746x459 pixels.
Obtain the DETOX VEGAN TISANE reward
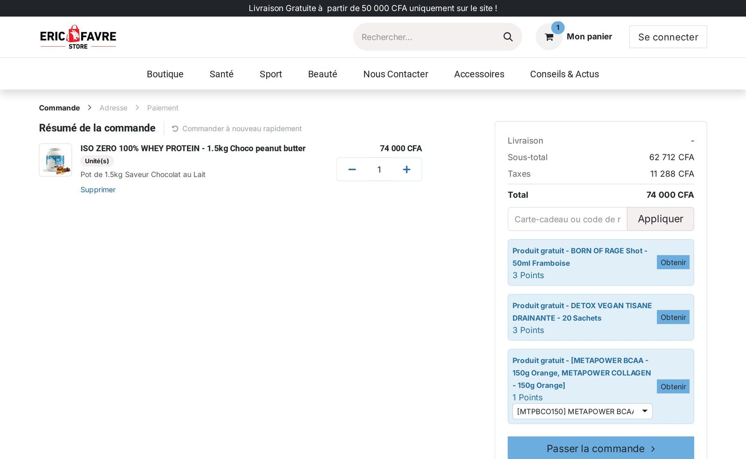(x=673, y=317)
